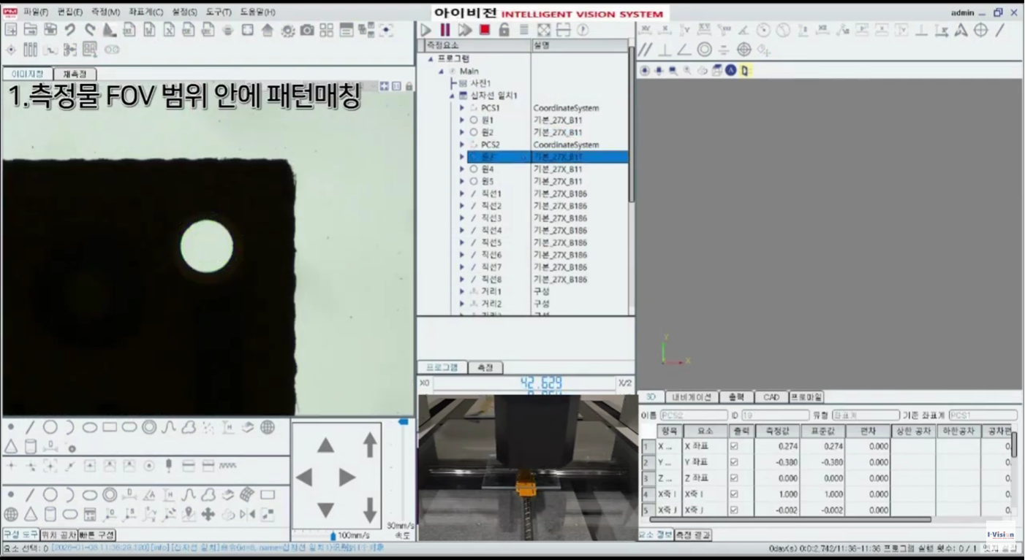Toggle the X 좌표 output checkbox
Screen dimensions: 1025x560
(x=733, y=446)
